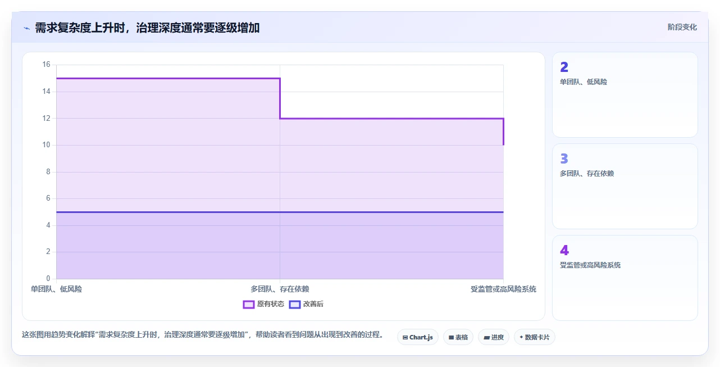Click the y-axis value 12

click(46, 118)
